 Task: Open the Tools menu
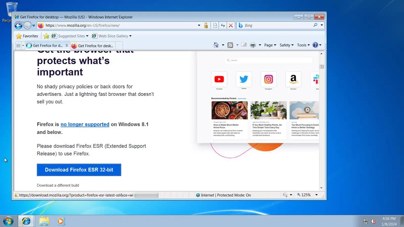tap(303, 45)
